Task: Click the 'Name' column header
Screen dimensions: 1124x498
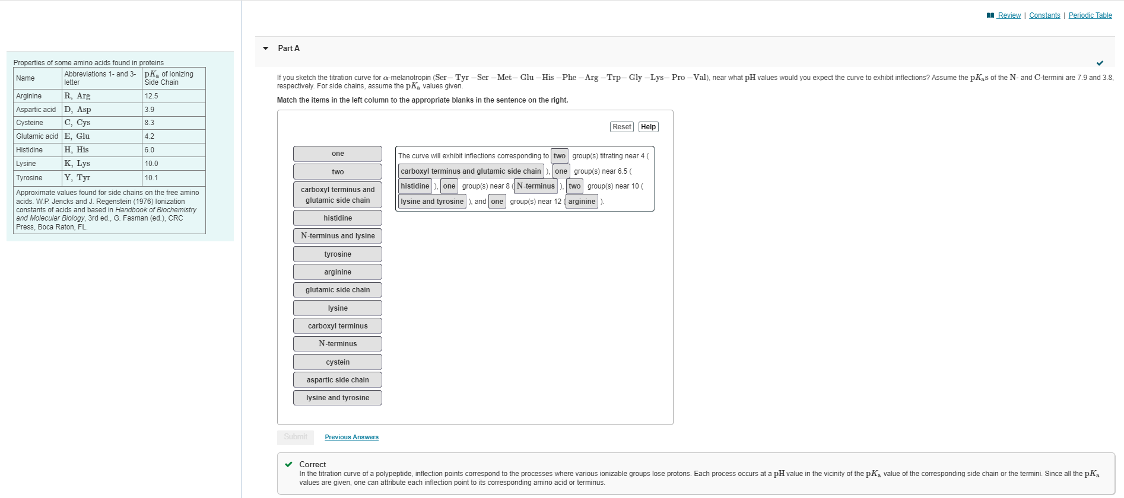Action: (x=38, y=78)
